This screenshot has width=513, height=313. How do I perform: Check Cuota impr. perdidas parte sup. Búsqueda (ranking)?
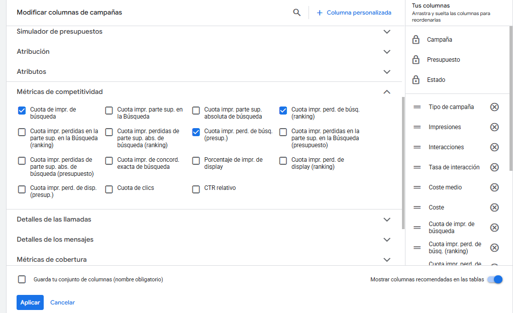click(22, 132)
